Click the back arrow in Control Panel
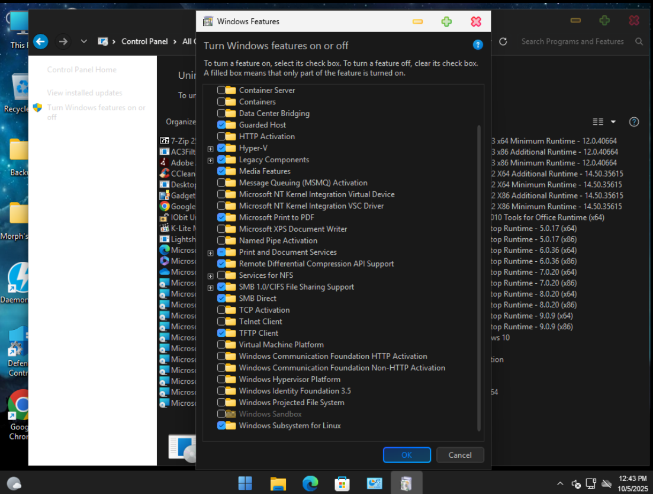The width and height of the screenshot is (653, 494). [40, 41]
